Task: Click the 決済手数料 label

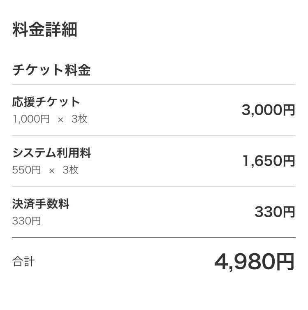Action: (x=41, y=204)
